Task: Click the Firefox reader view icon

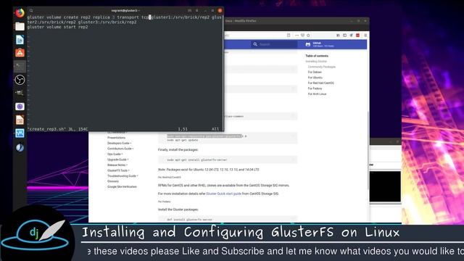Action: coord(289,36)
